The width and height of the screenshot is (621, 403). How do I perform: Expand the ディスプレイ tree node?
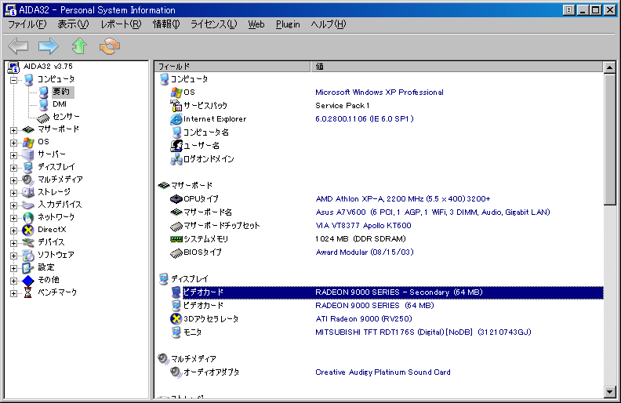(x=14, y=168)
